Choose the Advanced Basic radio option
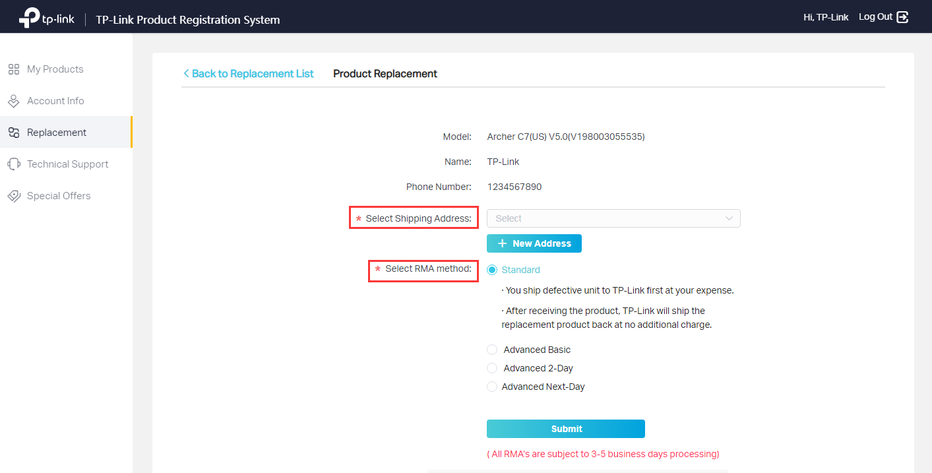The width and height of the screenshot is (932, 473). (492, 350)
